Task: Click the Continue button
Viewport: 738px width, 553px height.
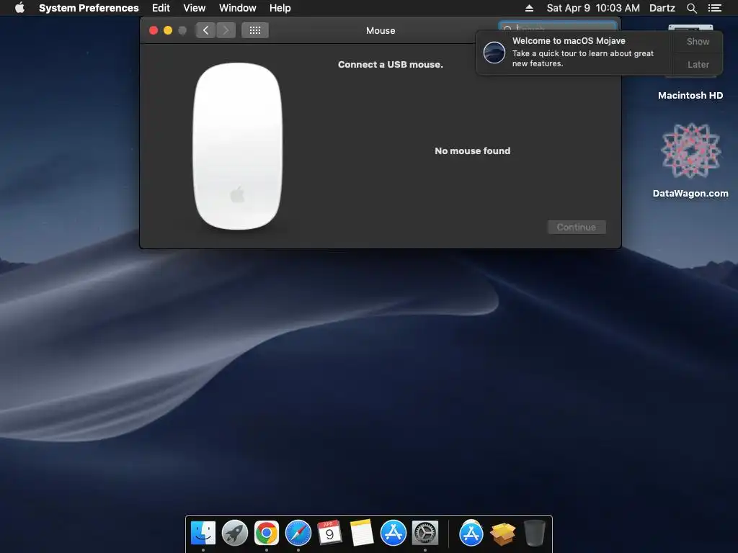Action: [577, 227]
